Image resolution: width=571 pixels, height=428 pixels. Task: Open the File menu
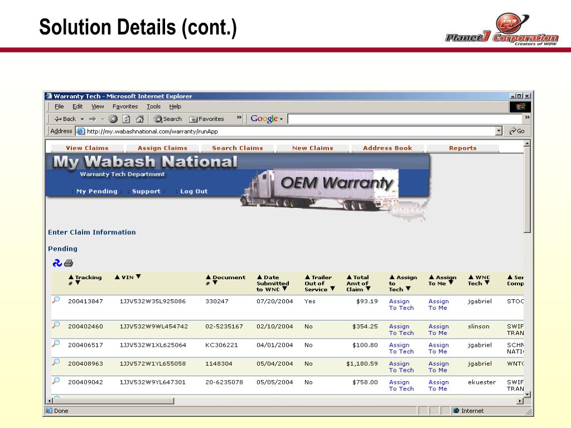coord(59,106)
